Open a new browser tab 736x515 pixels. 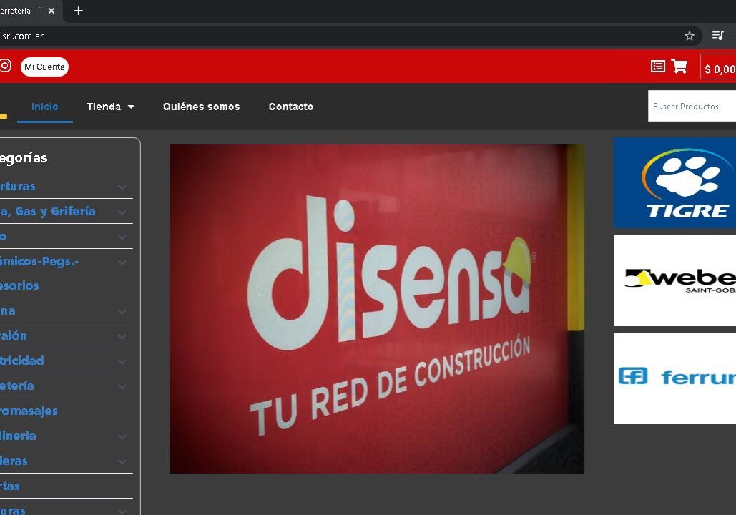79,11
